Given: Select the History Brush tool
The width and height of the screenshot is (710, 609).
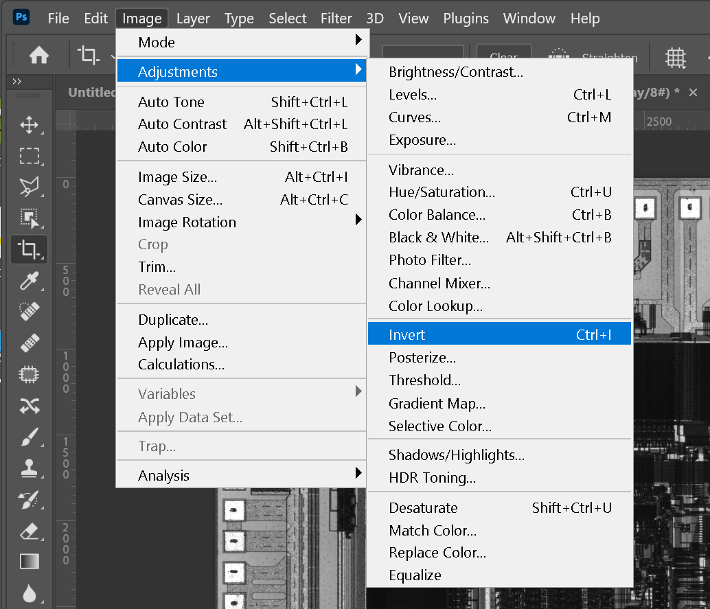Looking at the screenshot, I should click(29, 500).
